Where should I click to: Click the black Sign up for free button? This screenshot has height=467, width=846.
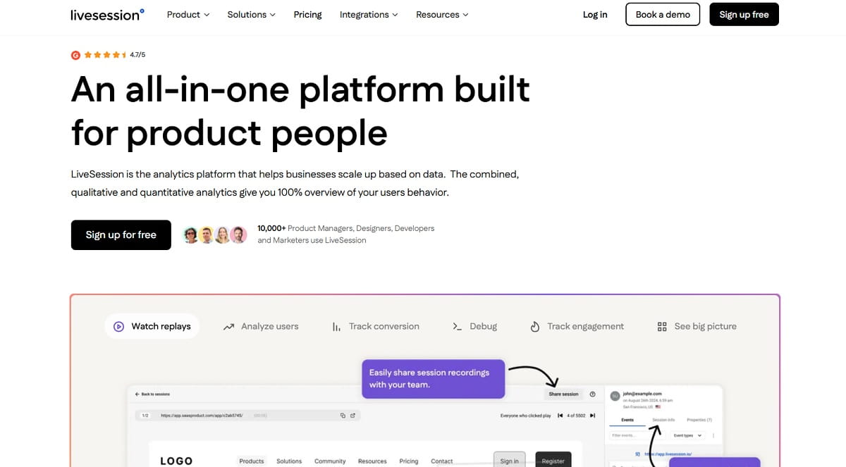(121, 235)
